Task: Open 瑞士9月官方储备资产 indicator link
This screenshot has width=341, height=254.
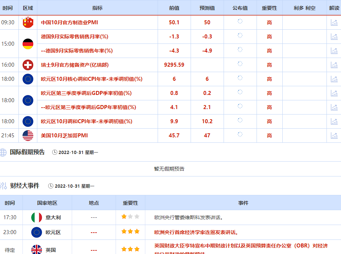Action: pyautogui.click(x=75, y=65)
